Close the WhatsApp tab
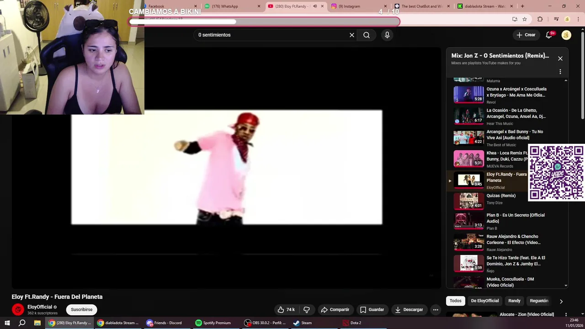 [x=259, y=6]
